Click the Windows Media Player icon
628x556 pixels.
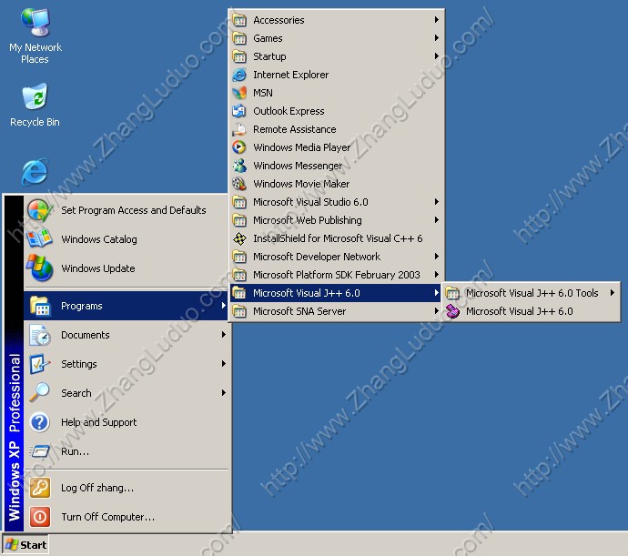click(239, 147)
